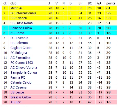Open the US Lecce team link
The image size is (118, 107).
[17, 92]
